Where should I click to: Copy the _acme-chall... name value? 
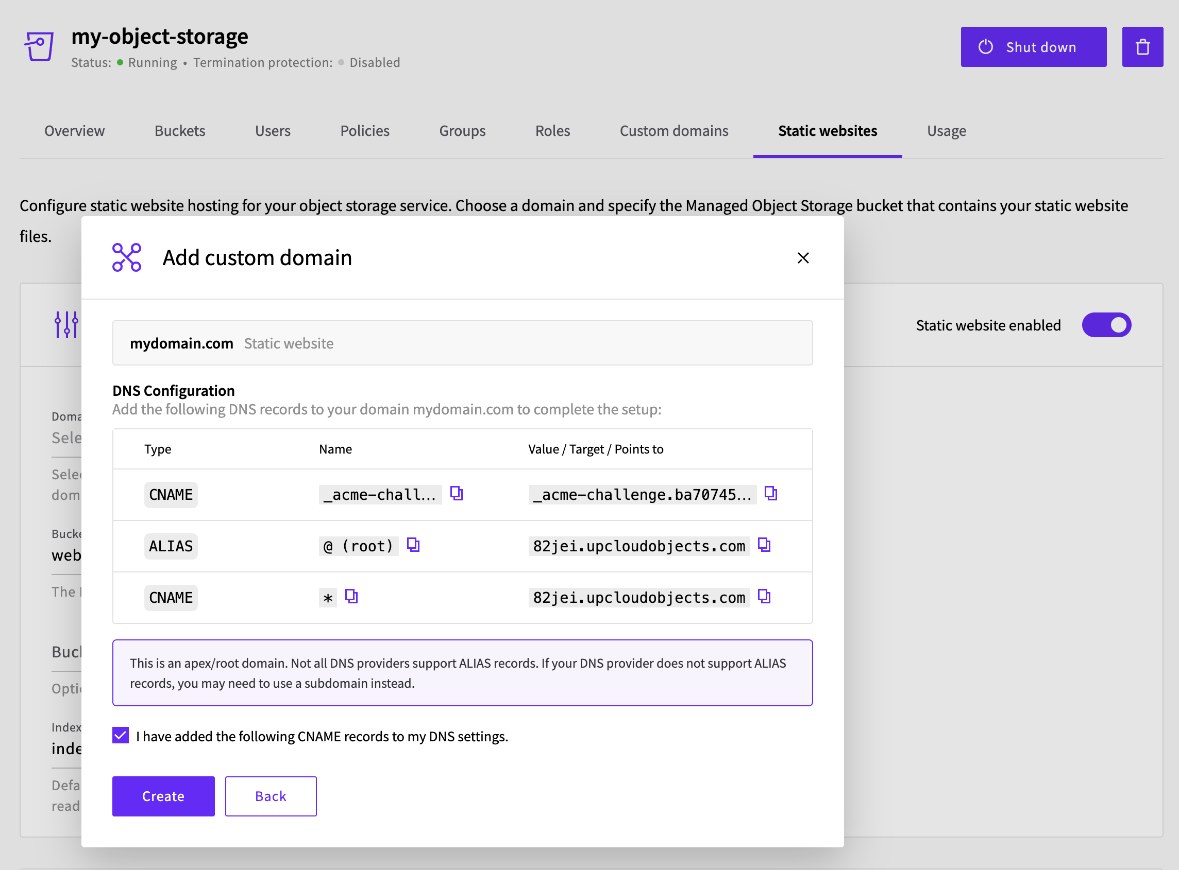[x=457, y=494]
